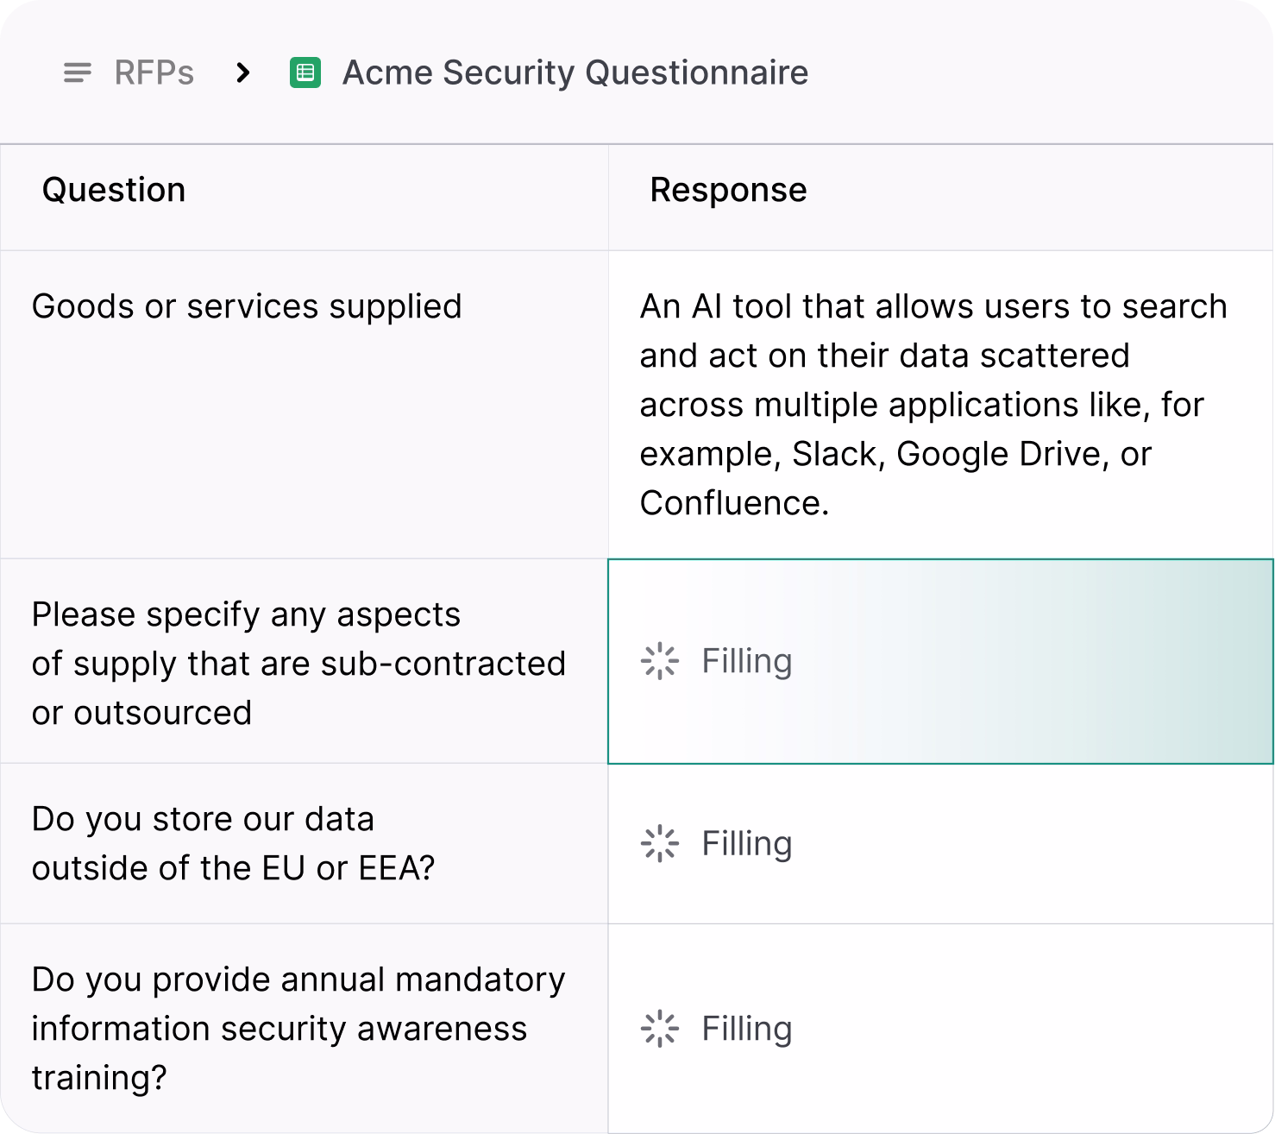The height and width of the screenshot is (1134, 1275).
Task: Open the hamburger menu beside RFPs
Action: 78,73
